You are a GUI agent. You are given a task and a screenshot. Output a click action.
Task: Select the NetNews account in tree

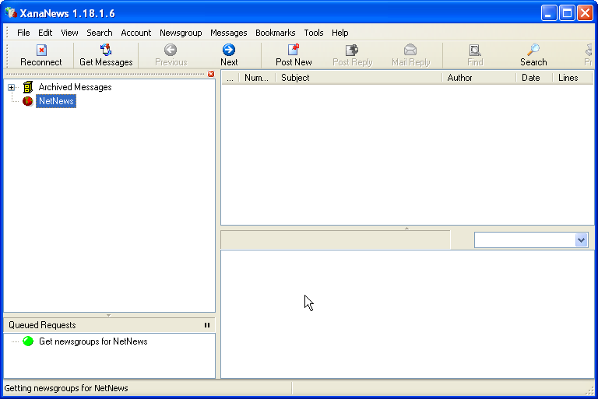(x=56, y=101)
